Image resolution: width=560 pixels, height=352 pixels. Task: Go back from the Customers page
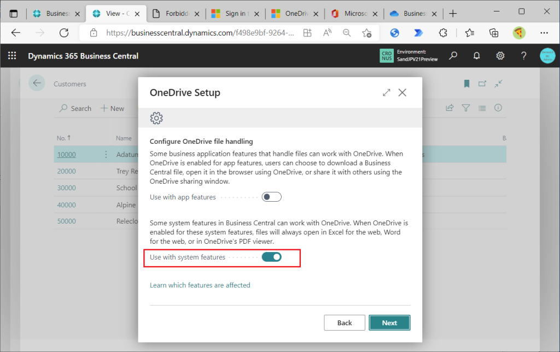(37, 83)
